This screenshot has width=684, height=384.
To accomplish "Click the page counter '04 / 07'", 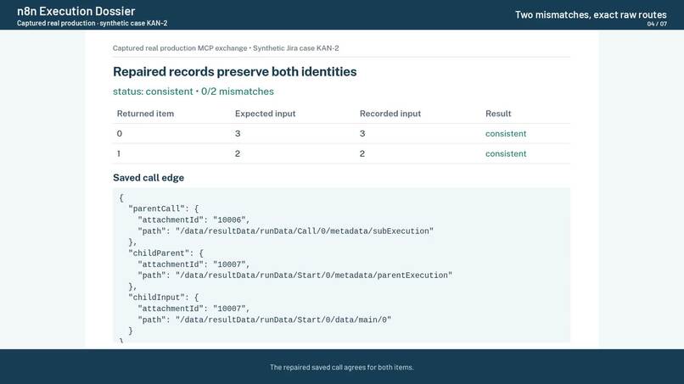I will pos(657,24).
